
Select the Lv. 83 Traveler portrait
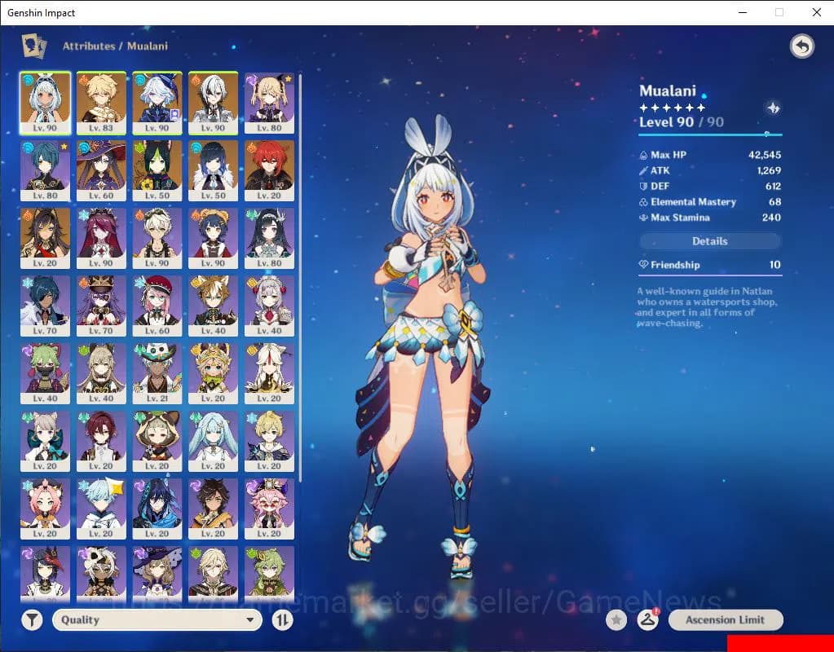(x=101, y=104)
